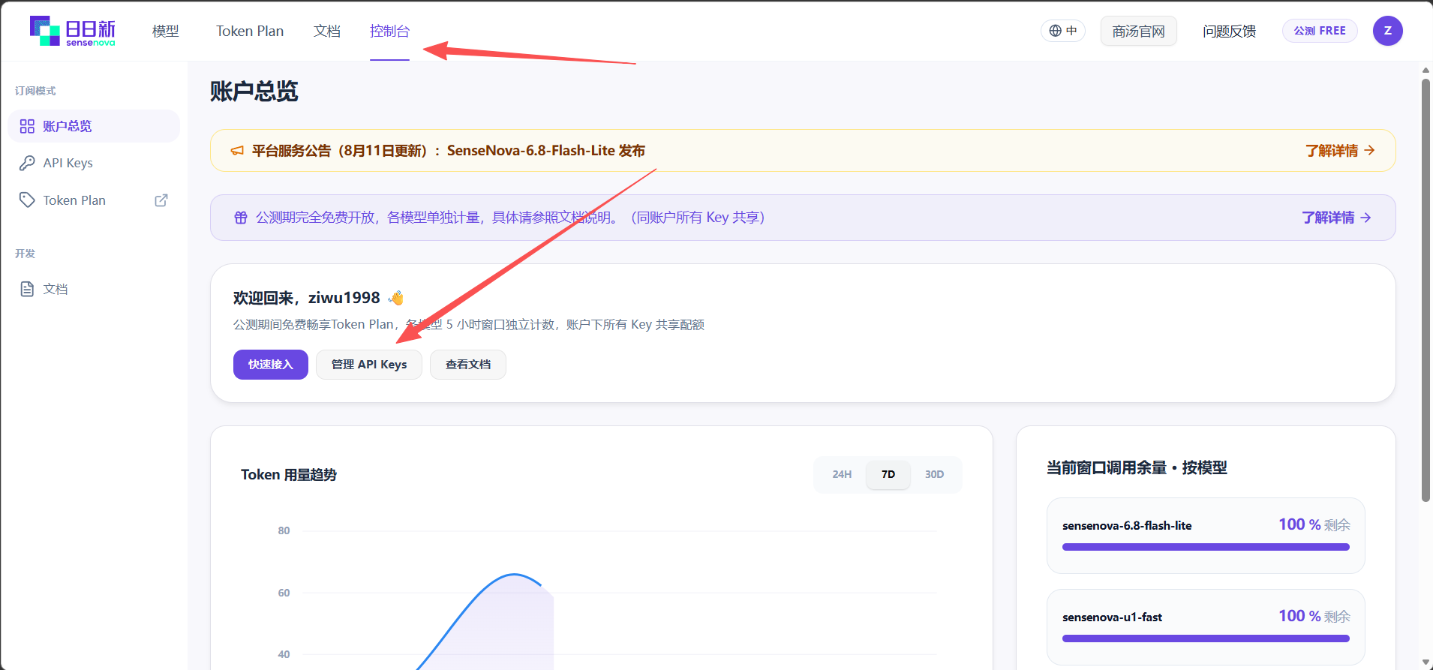Image resolution: width=1433 pixels, height=670 pixels.
Task: Open 问题反馈 feedback link
Action: [x=1229, y=31]
